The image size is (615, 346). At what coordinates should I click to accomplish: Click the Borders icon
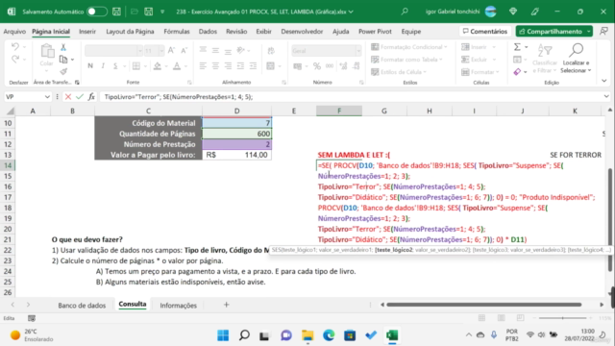coord(136,66)
